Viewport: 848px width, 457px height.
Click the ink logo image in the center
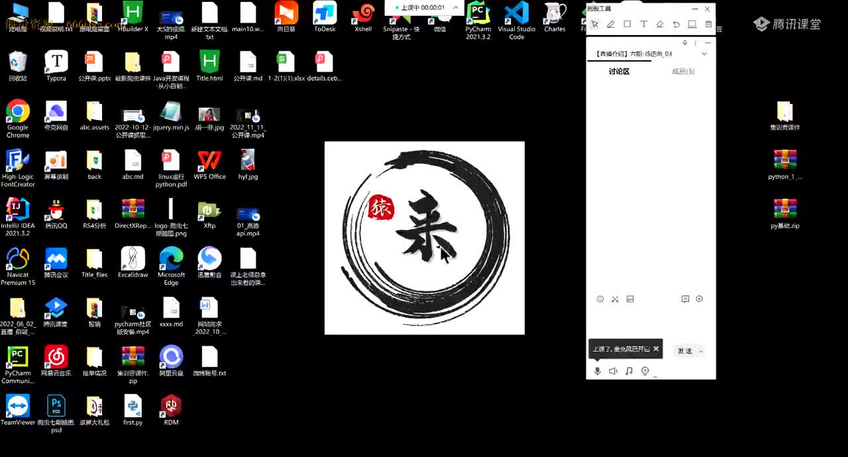point(425,238)
